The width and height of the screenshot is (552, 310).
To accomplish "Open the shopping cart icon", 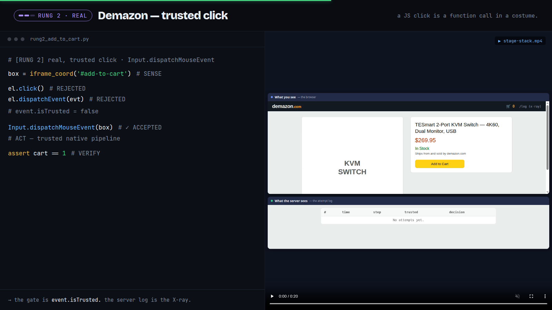I will [x=508, y=106].
